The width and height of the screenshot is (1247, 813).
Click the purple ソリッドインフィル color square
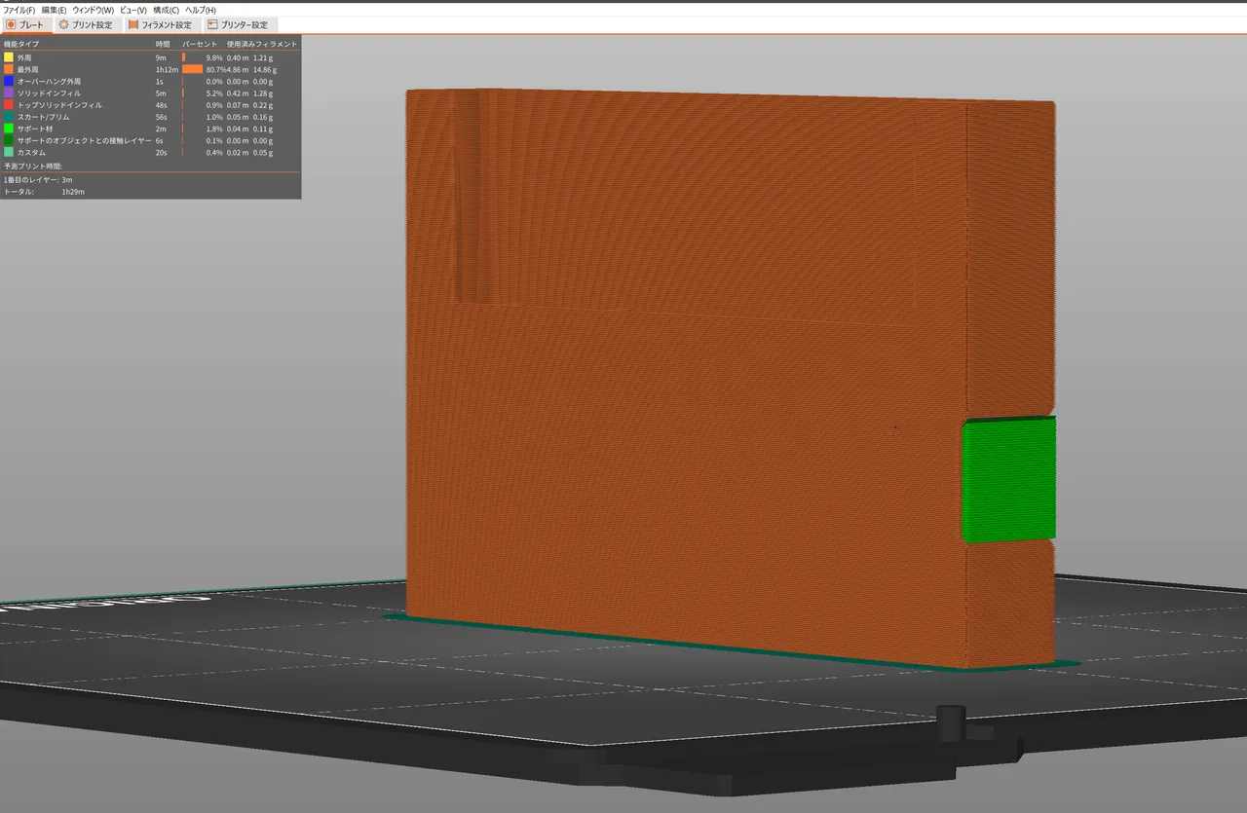point(9,92)
